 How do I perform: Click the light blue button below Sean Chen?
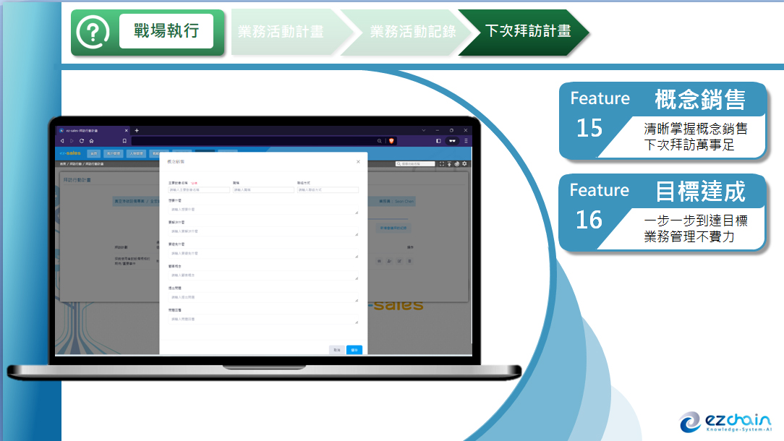click(393, 228)
